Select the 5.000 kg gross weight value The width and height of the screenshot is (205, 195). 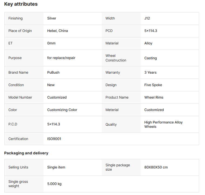tap(54, 184)
